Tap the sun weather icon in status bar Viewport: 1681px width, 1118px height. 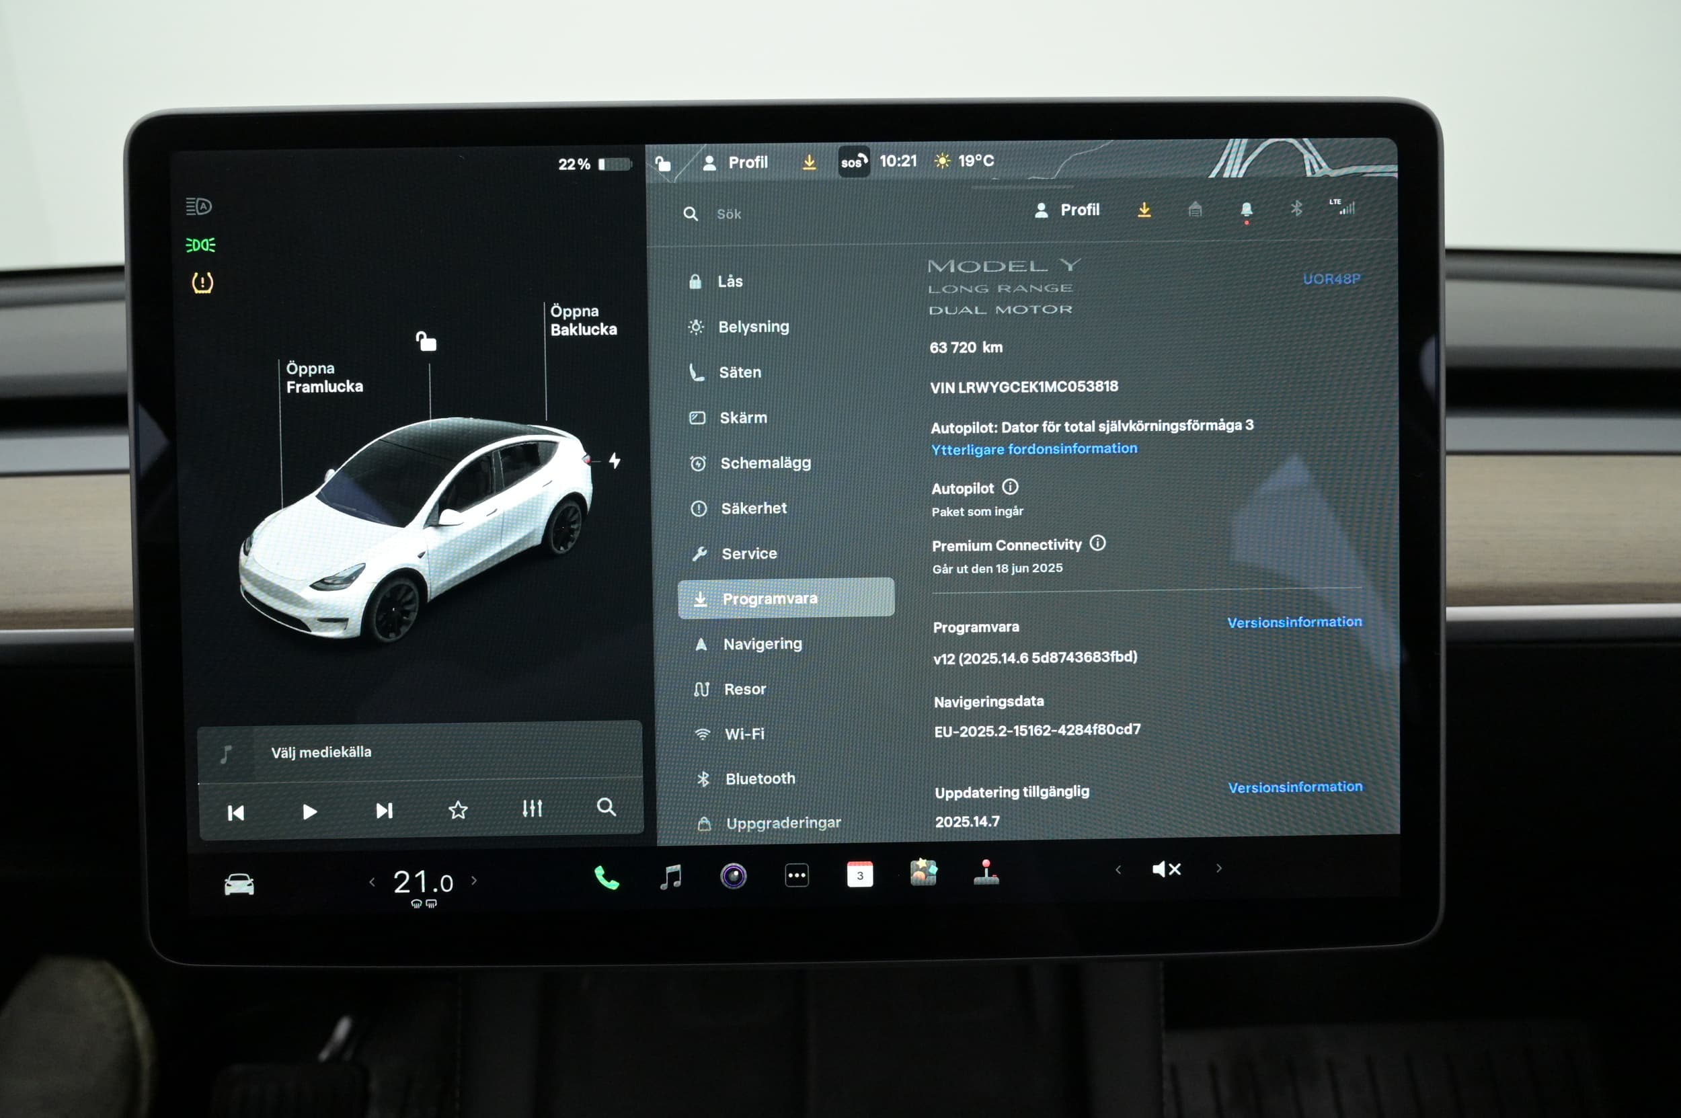(942, 161)
